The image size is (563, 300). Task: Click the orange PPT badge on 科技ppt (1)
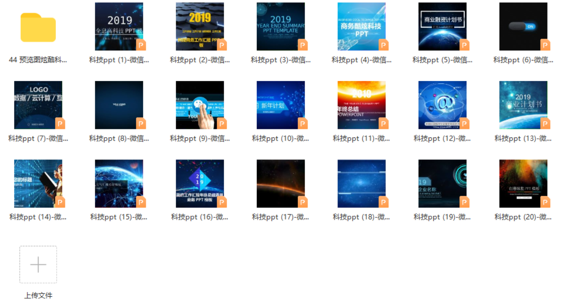[141, 45]
